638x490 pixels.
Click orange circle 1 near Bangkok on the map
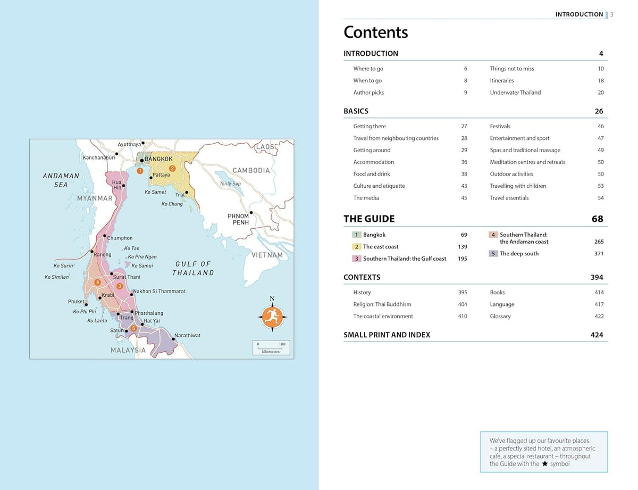[139, 171]
